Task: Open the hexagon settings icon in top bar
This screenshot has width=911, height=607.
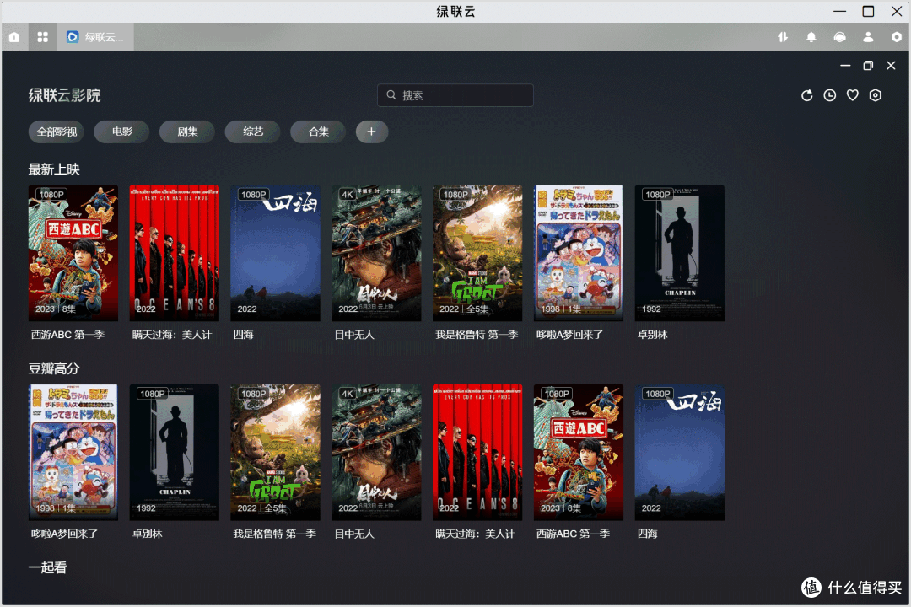Action: tap(897, 37)
